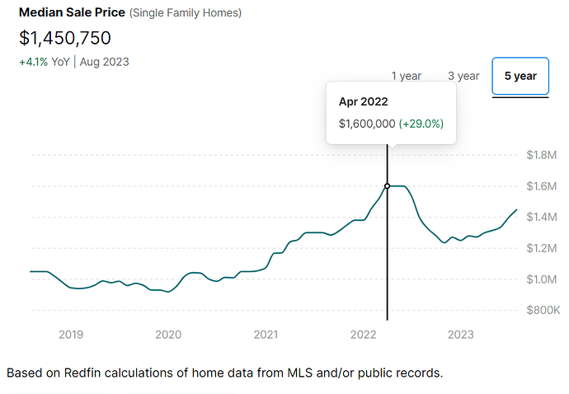Click the 2022 x-axis label

[x=363, y=334]
